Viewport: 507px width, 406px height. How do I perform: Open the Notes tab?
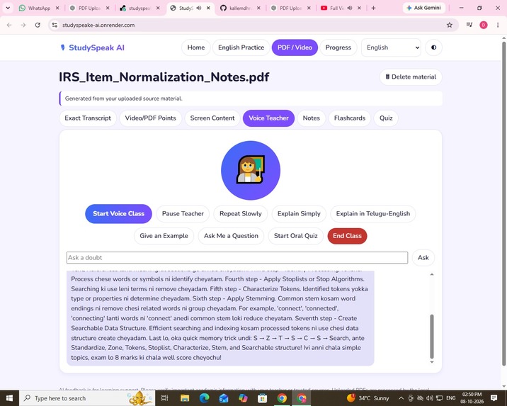[311, 118]
